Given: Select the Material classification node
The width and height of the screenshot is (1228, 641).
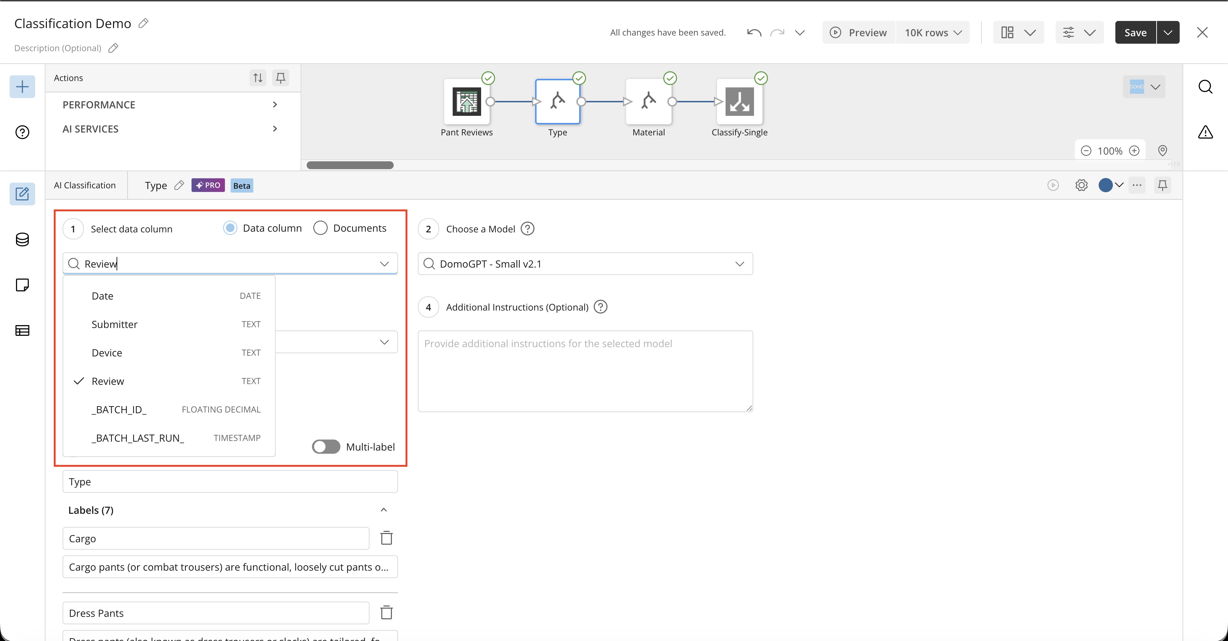Looking at the screenshot, I should [x=648, y=102].
